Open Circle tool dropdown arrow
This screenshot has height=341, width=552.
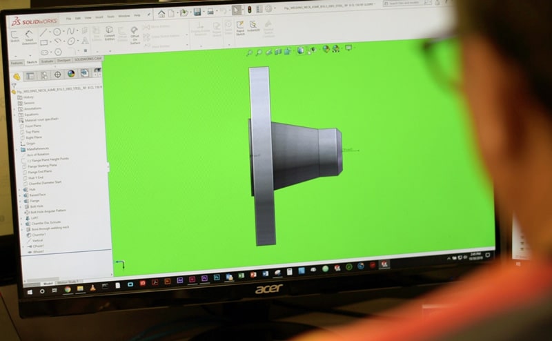[63, 32]
